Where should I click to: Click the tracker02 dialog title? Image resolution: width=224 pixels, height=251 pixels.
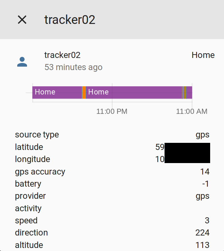pos(70,20)
